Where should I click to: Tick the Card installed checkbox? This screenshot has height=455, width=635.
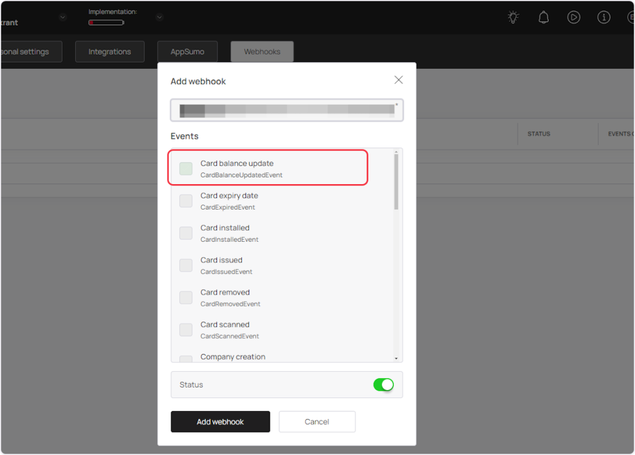click(186, 233)
